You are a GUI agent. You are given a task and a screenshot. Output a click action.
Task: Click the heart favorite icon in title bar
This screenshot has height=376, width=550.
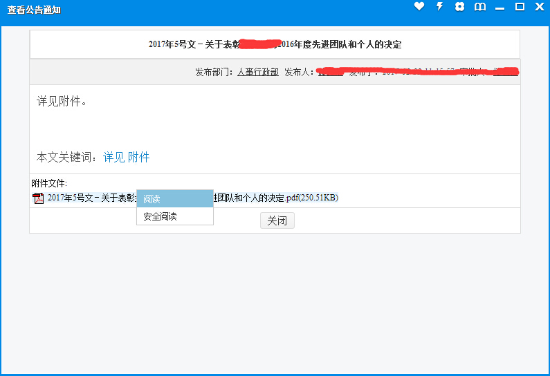pyautogui.click(x=419, y=6)
